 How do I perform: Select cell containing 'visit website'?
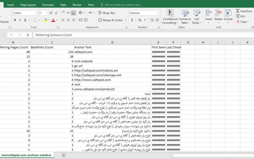(x=112, y=61)
